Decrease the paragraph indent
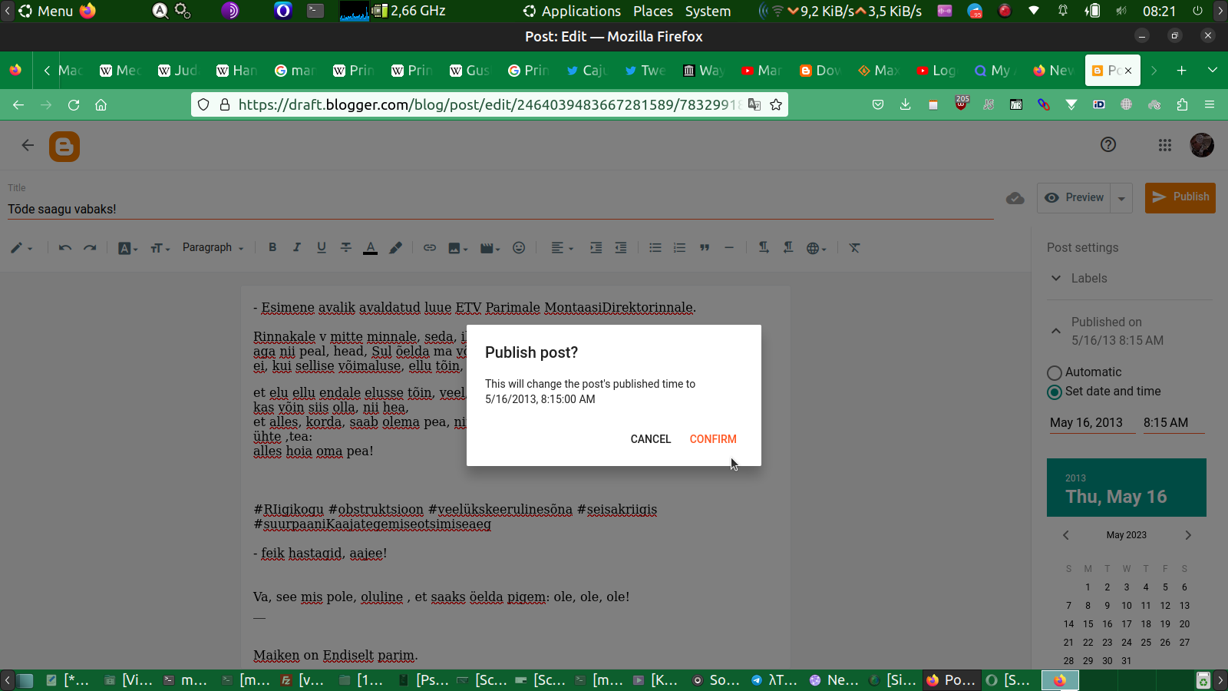1228x691 pixels. pyautogui.click(x=621, y=247)
